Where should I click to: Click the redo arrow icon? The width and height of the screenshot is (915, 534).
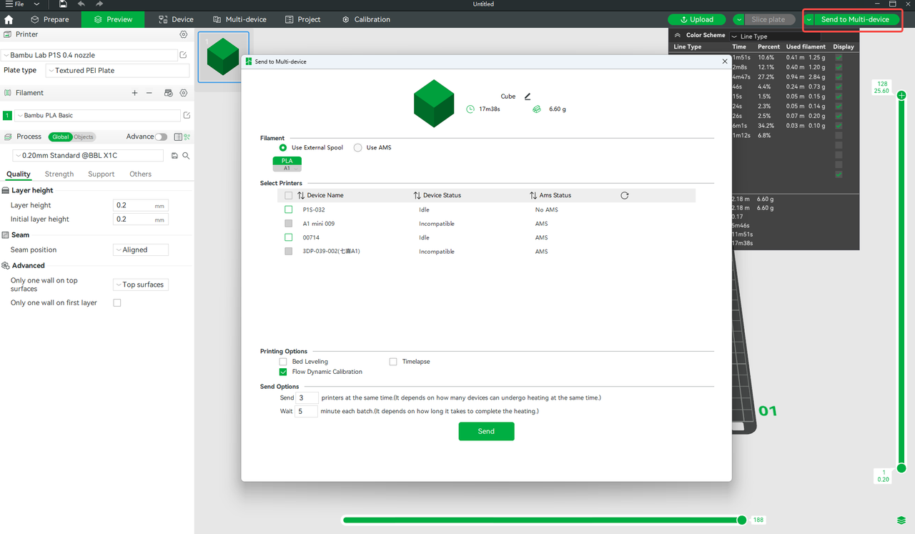click(99, 4)
